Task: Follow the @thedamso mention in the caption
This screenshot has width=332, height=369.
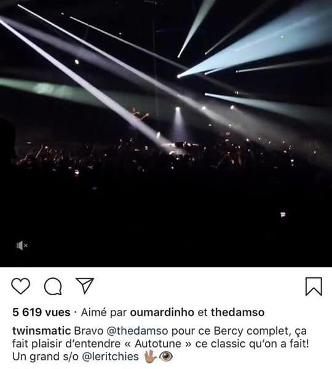Action: point(137,331)
